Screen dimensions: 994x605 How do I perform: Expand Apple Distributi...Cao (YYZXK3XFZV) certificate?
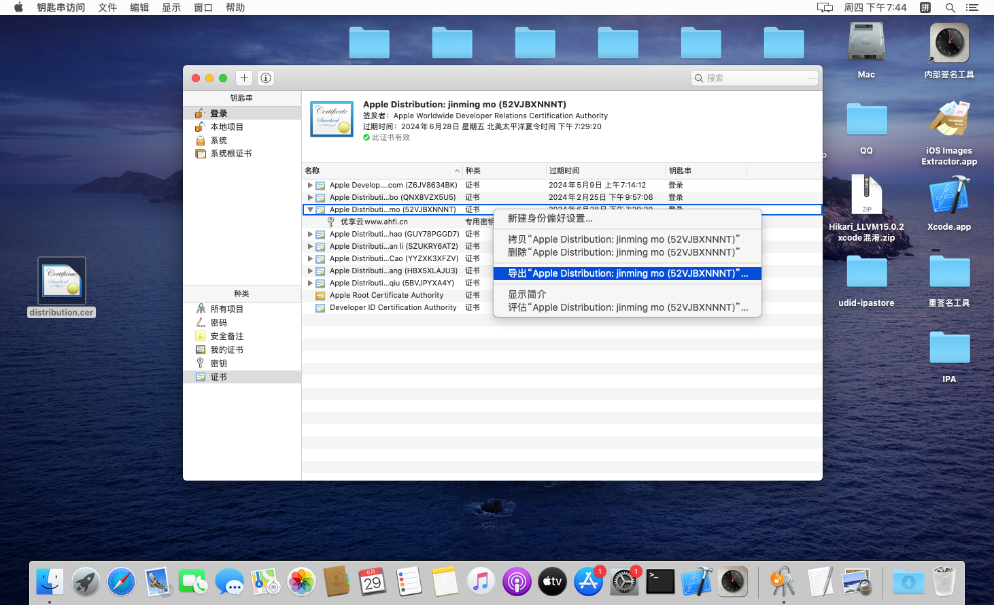(310, 258)
